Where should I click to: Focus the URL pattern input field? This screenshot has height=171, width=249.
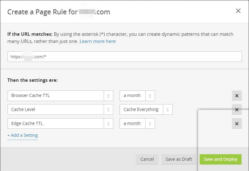click(x=124, y=57)
